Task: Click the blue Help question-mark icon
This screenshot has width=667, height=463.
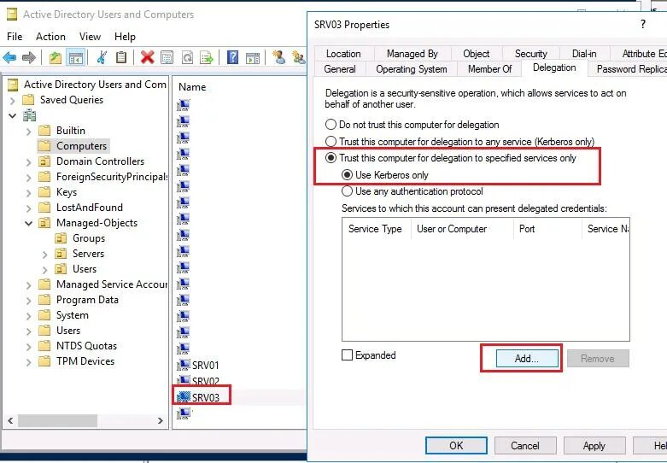Action: pyautogui.click(x=232, y=57)
